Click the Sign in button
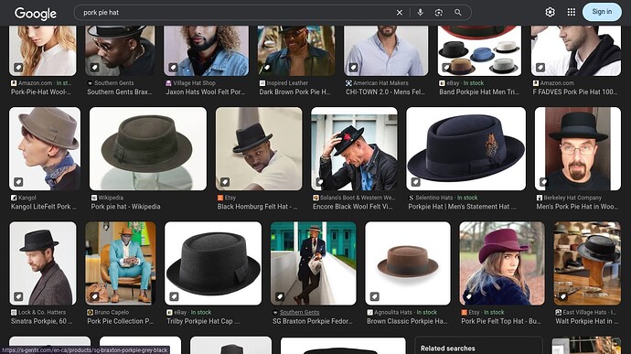 tap(602, 12)
